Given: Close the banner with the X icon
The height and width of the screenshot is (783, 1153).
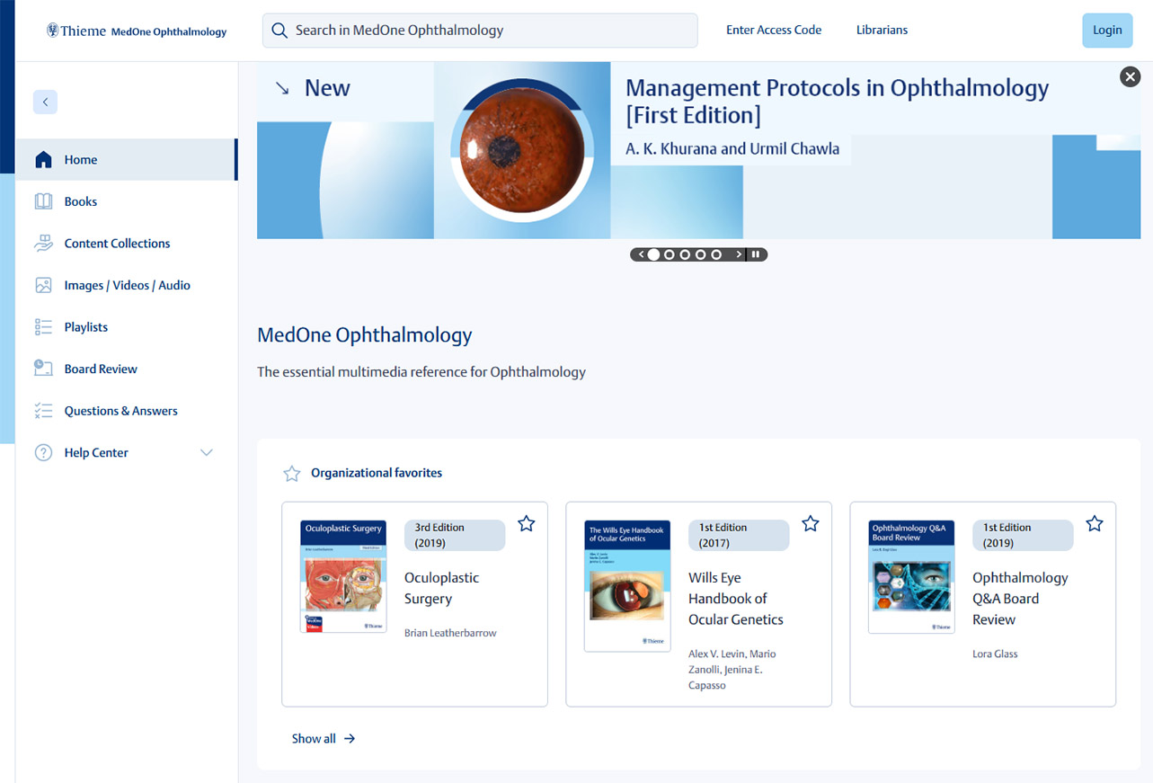Looking at the screenshot, I should [1130, 77].
